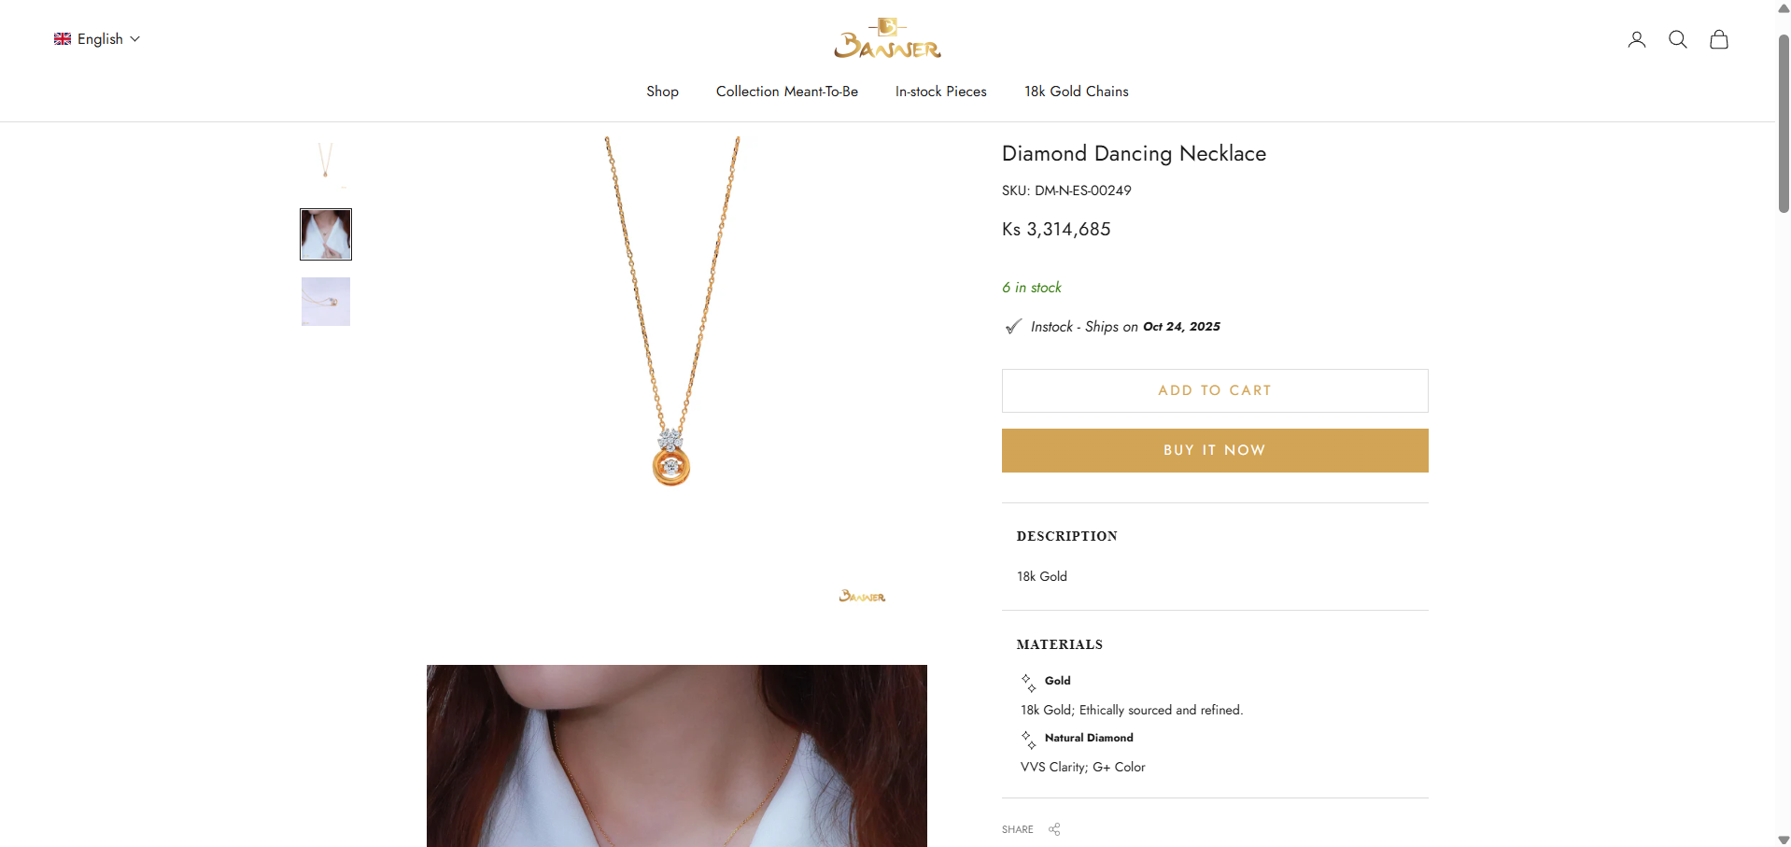The image size is (1791, 847).
Task: Navigate to 18k Gold Chains
Action: [1076, 92]
